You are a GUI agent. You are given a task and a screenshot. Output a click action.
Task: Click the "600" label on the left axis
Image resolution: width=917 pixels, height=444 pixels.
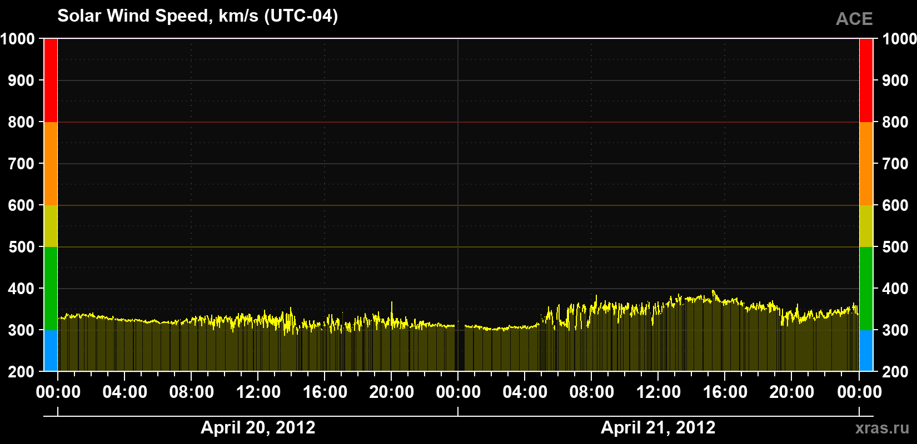tap(22, 205)
